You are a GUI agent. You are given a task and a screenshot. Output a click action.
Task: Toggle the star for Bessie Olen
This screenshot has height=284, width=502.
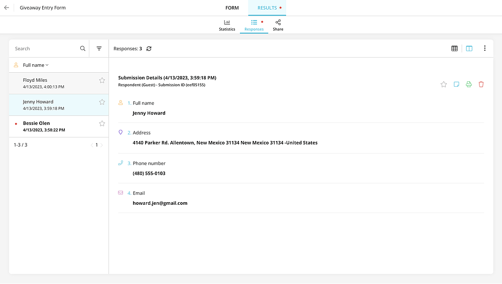(x=102, y=123)
